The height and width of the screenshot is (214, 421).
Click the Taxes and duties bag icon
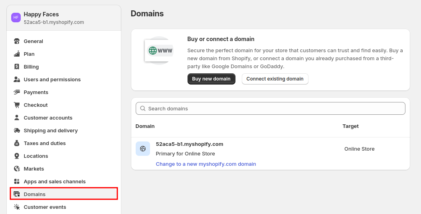click(x=17, y=143)
